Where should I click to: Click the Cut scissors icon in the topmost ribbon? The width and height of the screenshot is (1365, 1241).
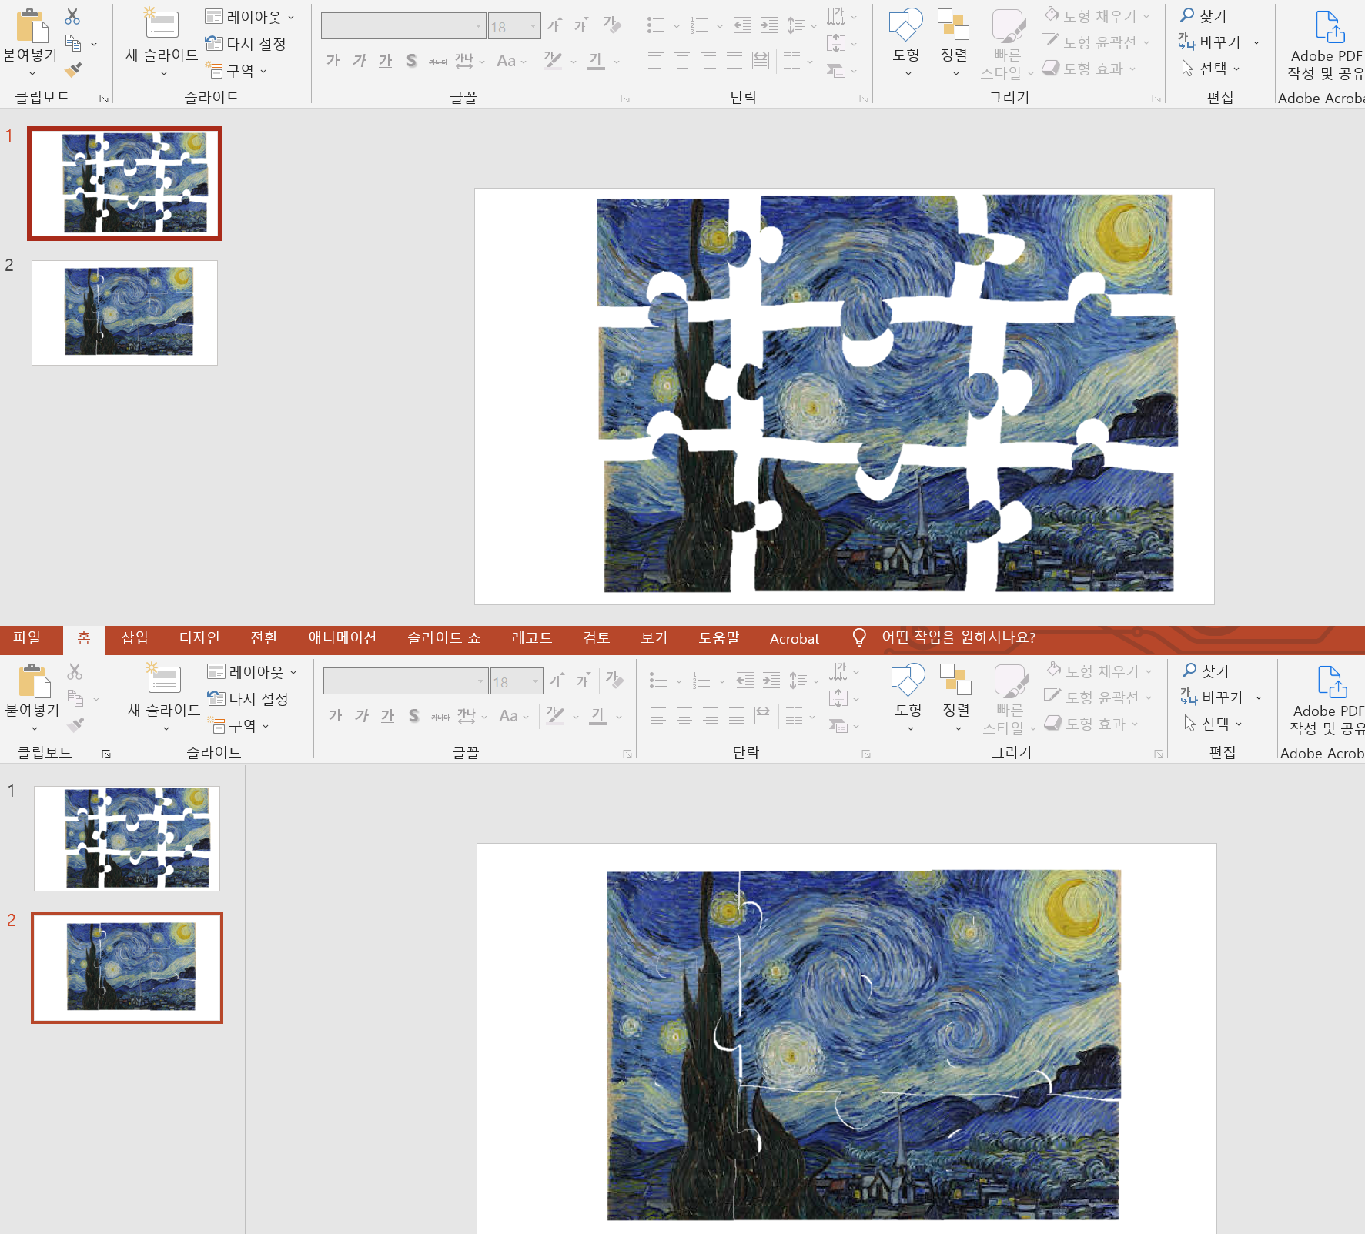coord(72,16)
